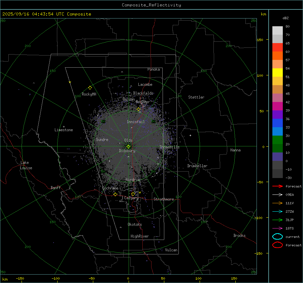Click the RockyMH label

tap(89, 94)
